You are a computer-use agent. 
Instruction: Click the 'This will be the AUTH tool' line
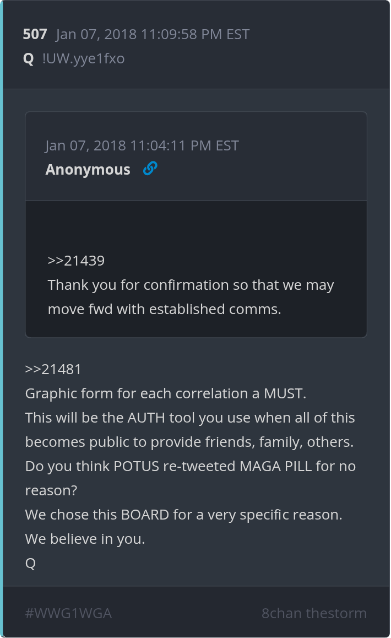(x=190, y=418)
